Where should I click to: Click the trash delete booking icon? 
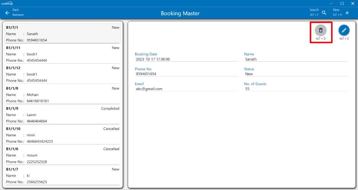[x=321, y=30]
